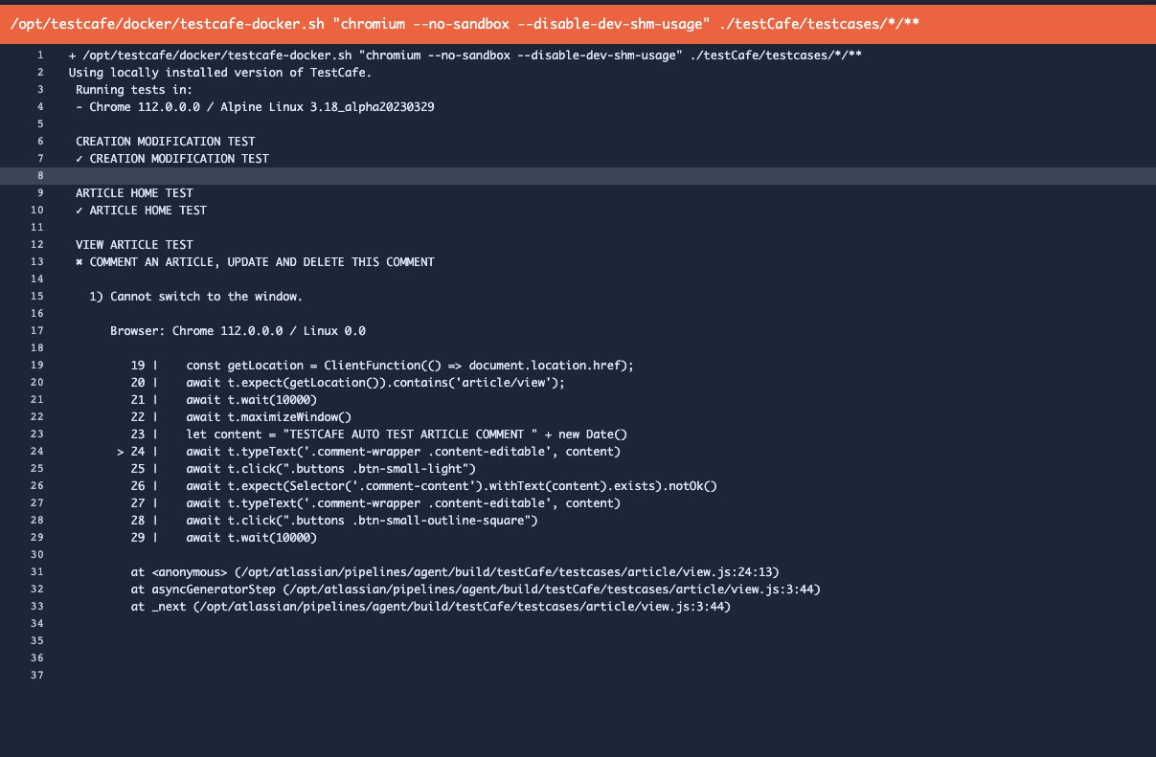
Task: Select the highlighted empty row at line 8
Action: click(575, 175)
